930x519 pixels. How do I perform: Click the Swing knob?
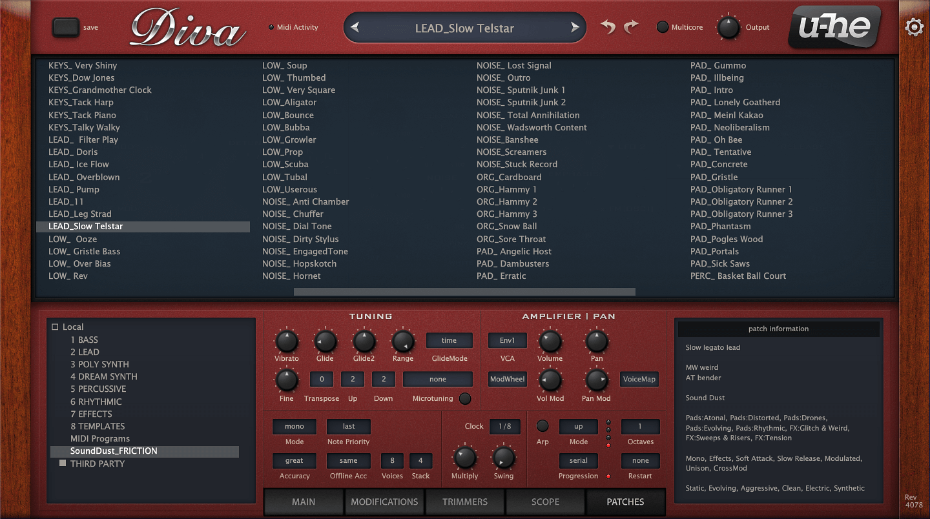tap(504, 458)
